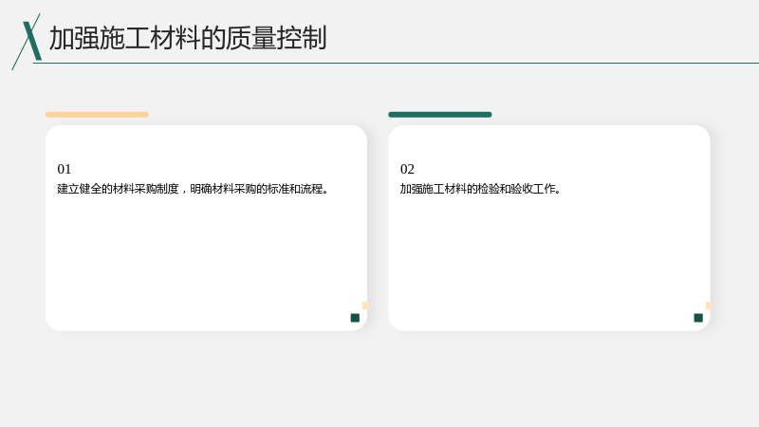Select the yellow accent bar above first card
This screenshot has width=759, height=427.
(x=98, y=115)
